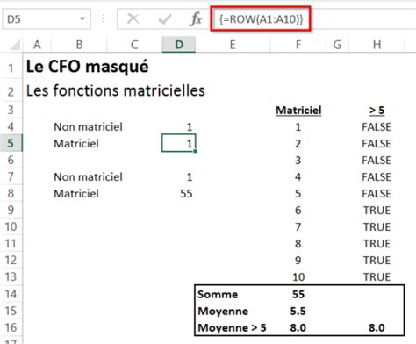Click 'Non matriciel' label in row 4
416x344 pixels.
[x=88, y=127]
